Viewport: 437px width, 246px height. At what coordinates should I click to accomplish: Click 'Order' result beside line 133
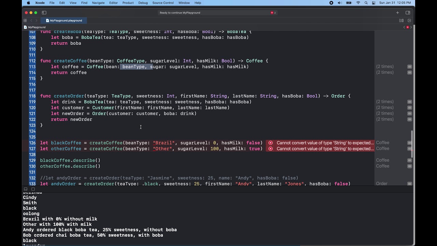(x=382, y=183)
